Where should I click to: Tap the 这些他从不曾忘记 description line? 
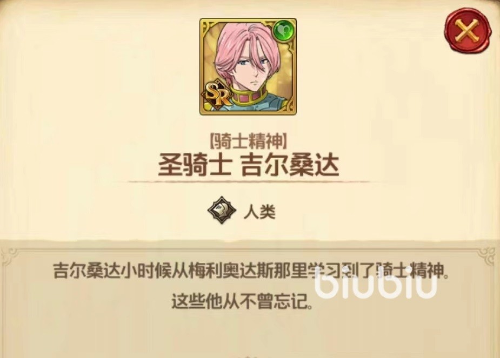(x=242, y=301)
